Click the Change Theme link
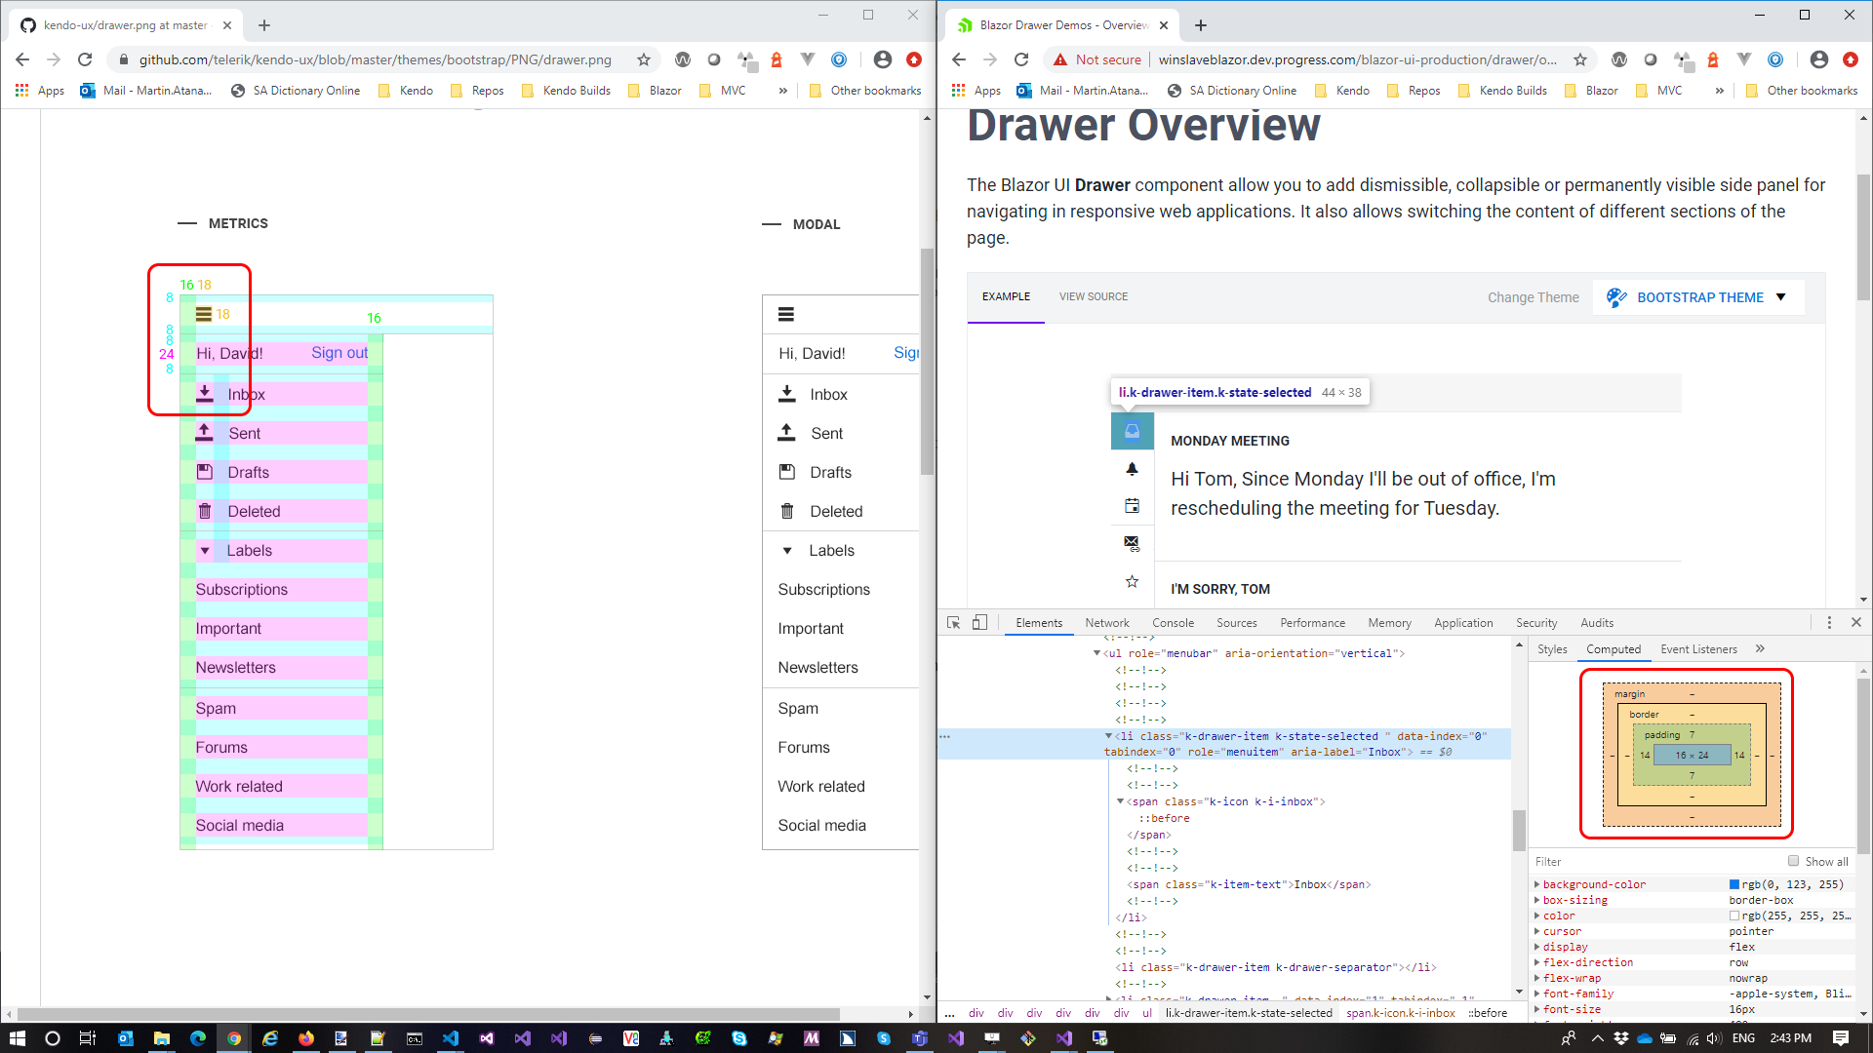Screen dimensions: 1873x1053 (1534, 296)
